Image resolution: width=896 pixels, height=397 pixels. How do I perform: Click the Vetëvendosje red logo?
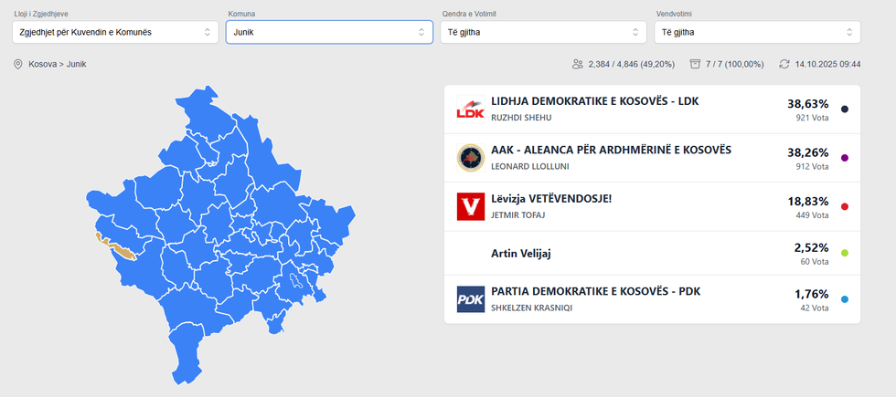[x=470, y=206]
